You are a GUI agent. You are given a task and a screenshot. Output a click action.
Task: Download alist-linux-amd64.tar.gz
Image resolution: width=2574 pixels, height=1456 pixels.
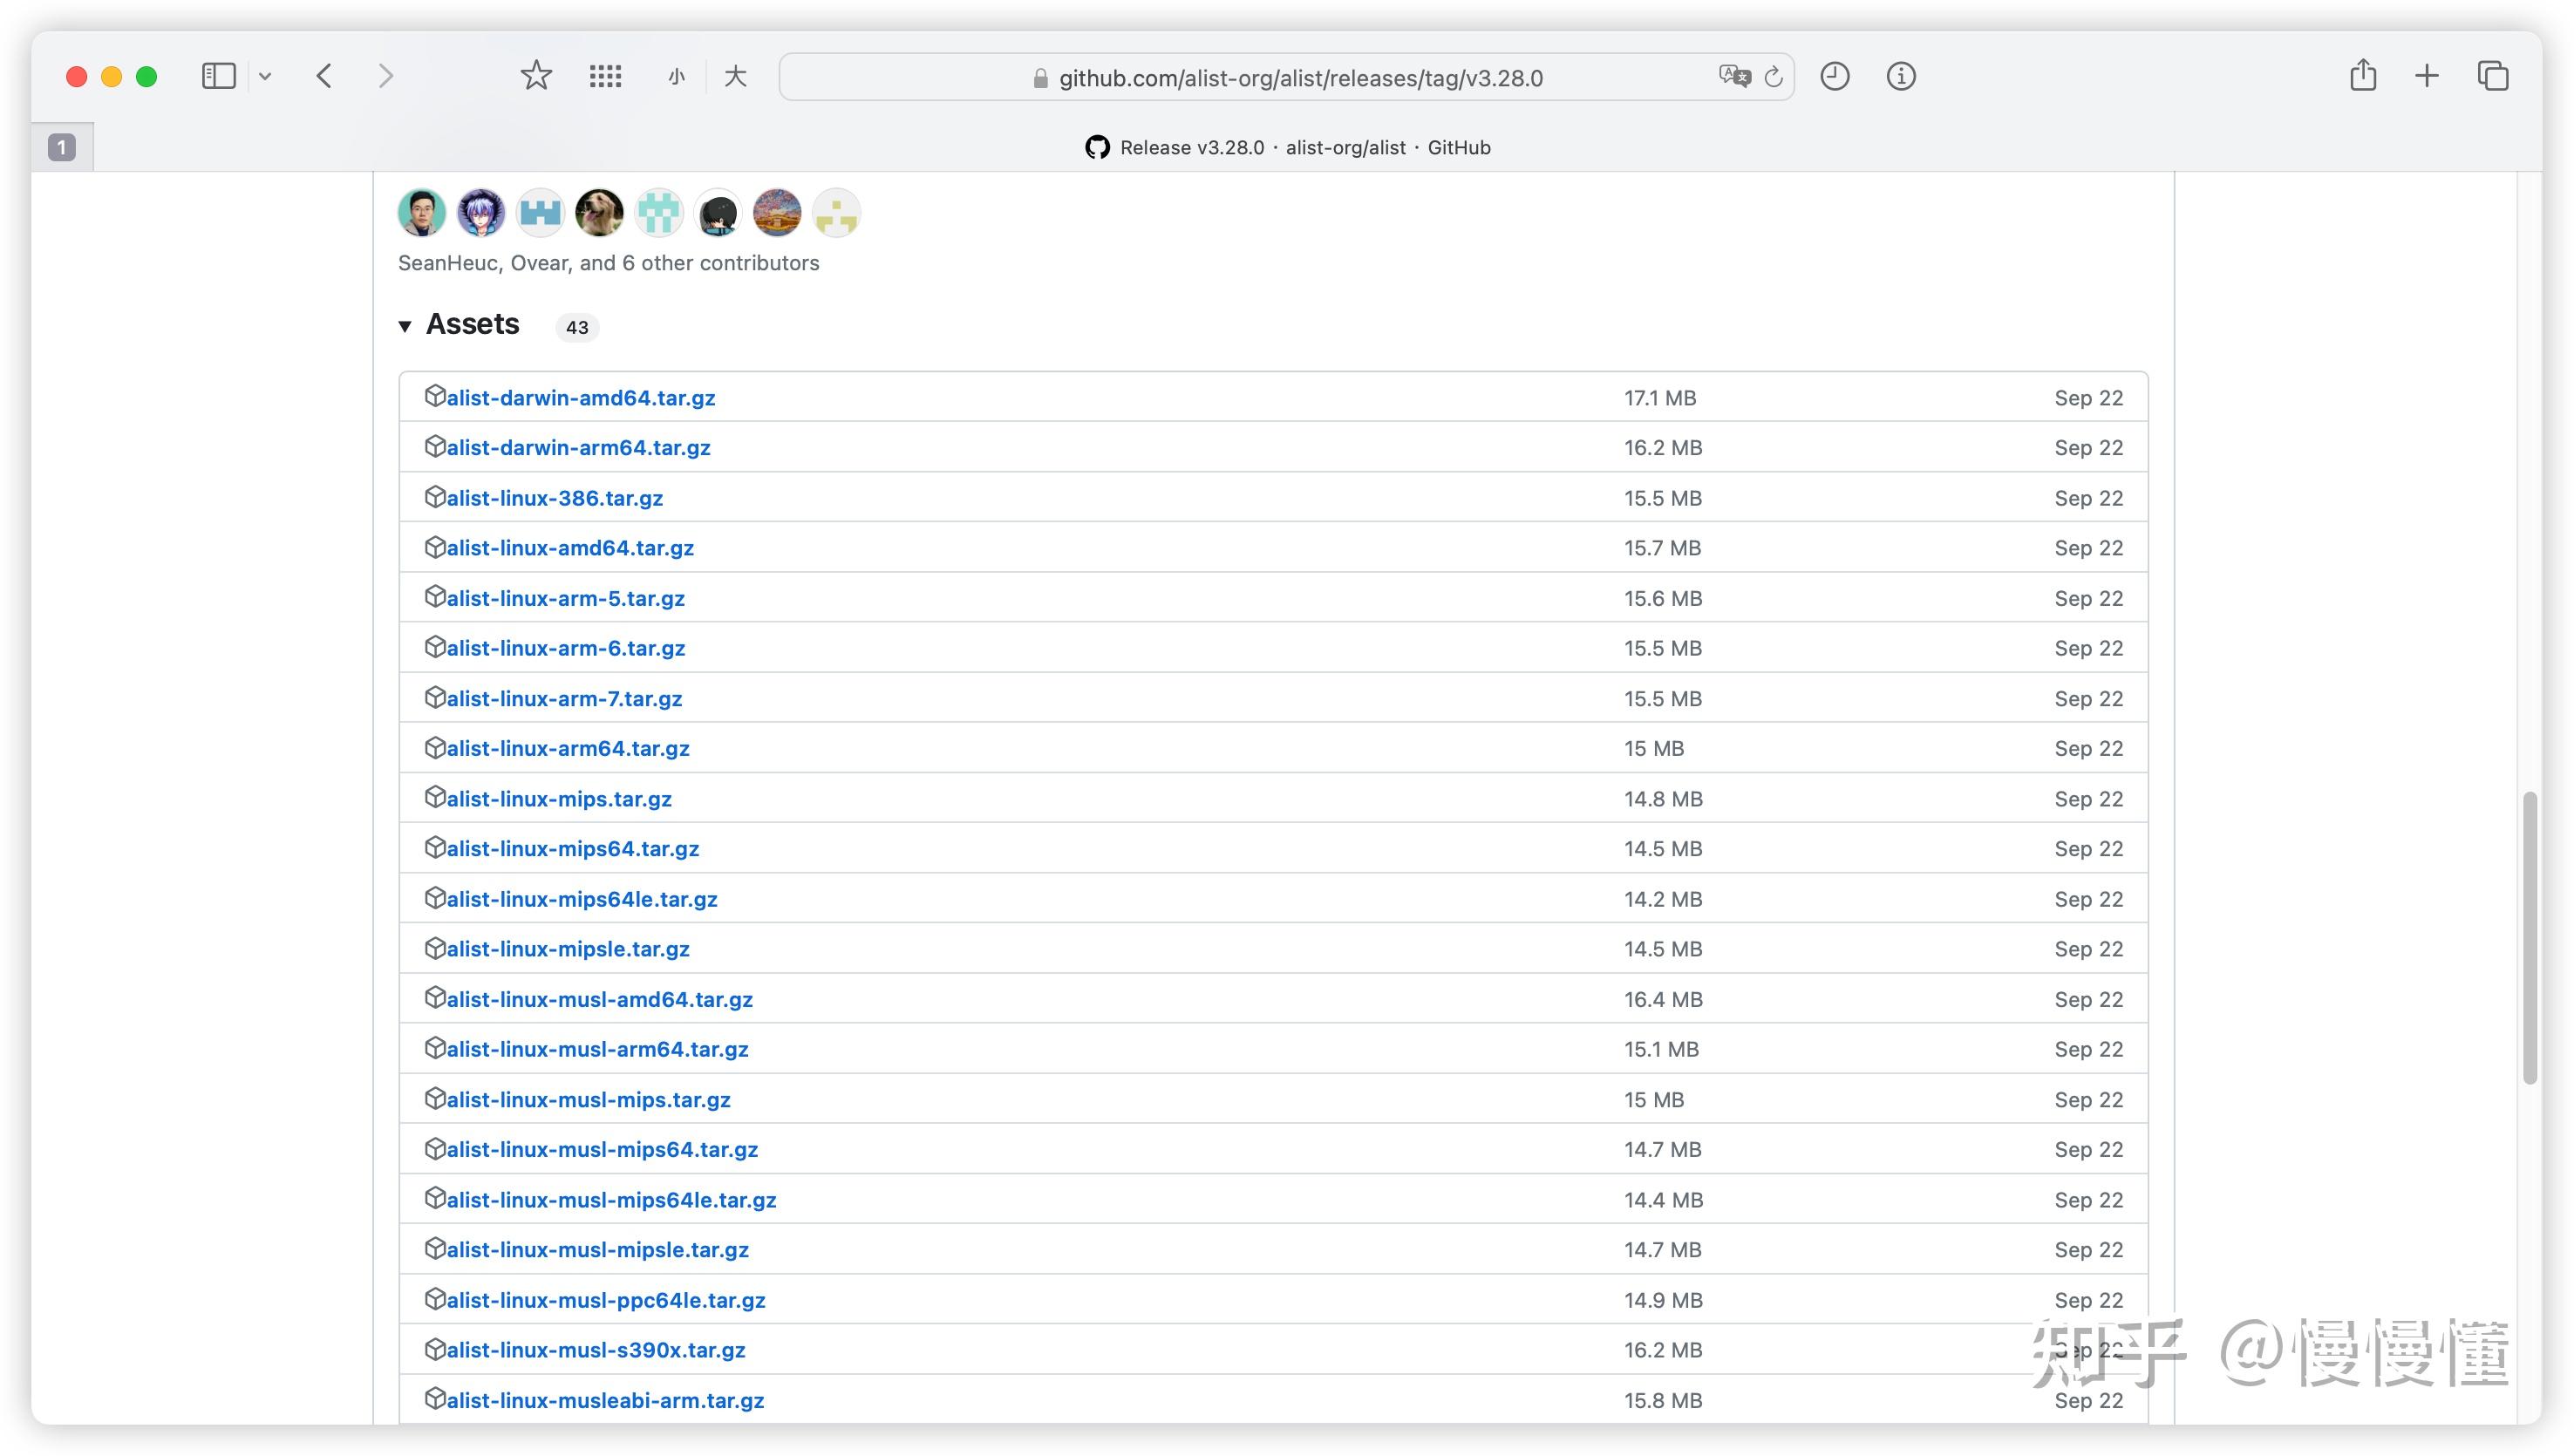(x=570, y=548)
